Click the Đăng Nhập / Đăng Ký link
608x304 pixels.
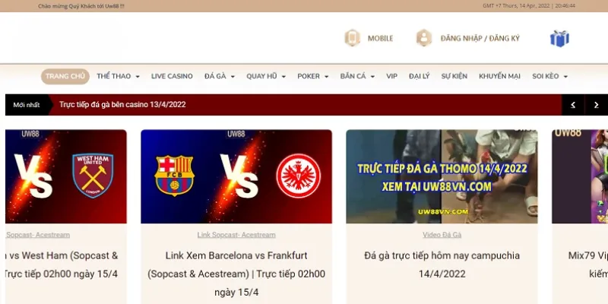tap(480, 39)
